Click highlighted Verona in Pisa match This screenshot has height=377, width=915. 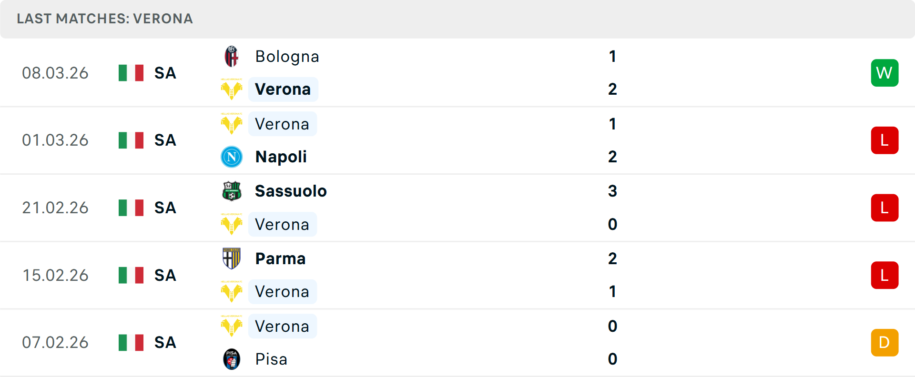(282, 326)
